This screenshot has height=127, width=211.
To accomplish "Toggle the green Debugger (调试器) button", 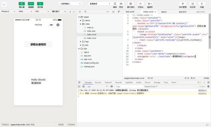I will pos(40,4).
